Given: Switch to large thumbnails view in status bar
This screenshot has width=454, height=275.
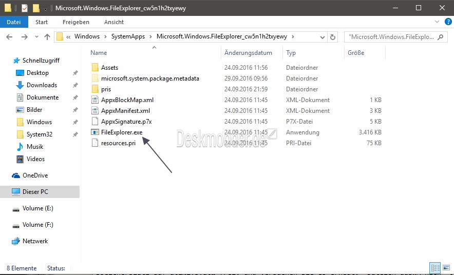Looking at the screenshot, I should 446,268.
